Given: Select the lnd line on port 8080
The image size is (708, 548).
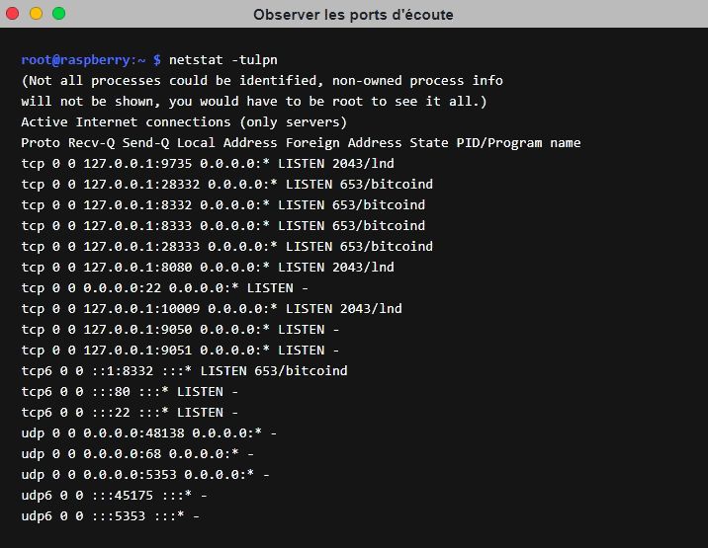Looking at the screenshot, I should point(208,268).
